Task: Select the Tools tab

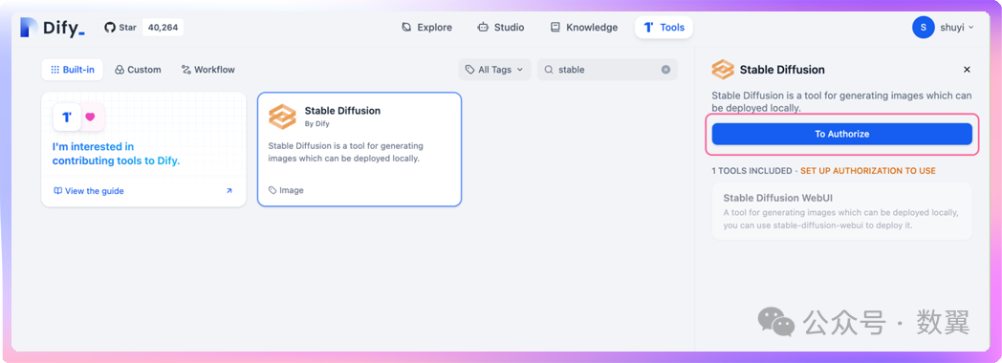Action: pyautogui.click(x=664, y=28)
